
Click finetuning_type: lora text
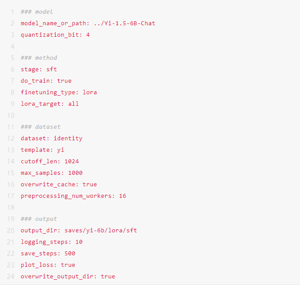point(59,92)
